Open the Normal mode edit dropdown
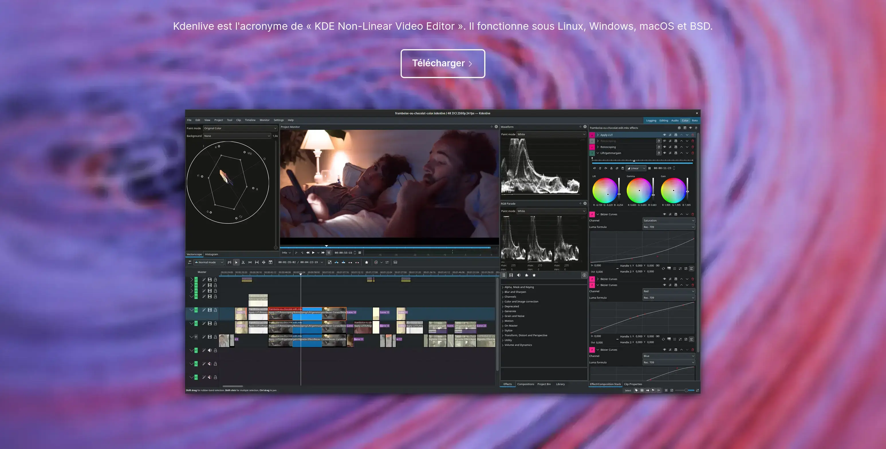The height and width of the screenshot is (449, 886). [209, 263]
